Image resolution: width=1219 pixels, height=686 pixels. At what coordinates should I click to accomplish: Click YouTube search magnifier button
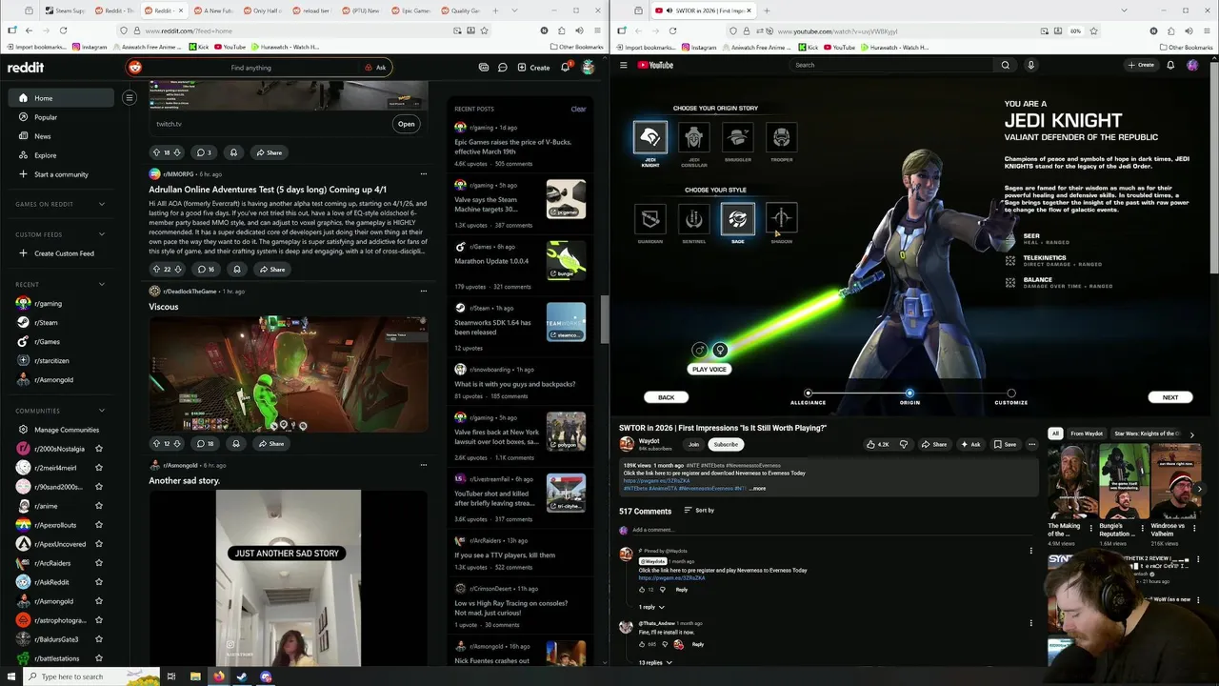[x=1005, y=65]
